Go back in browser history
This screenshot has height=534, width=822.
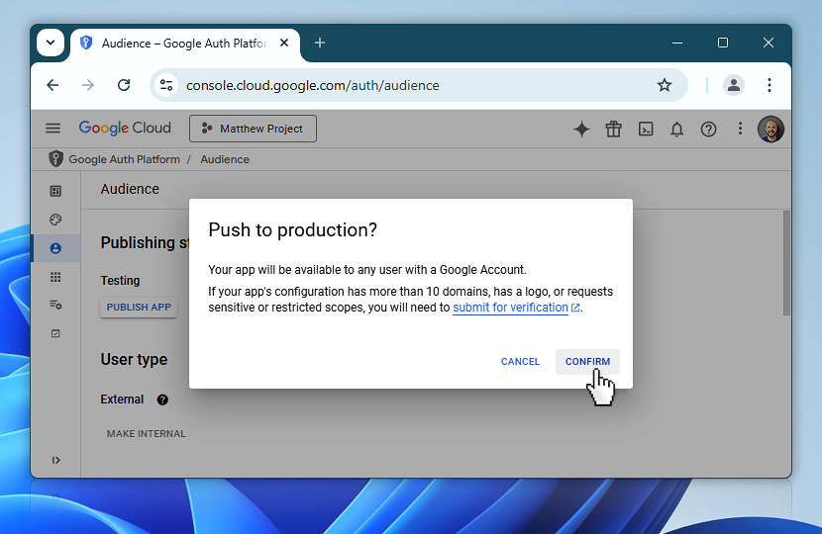[x=52, y=85]
